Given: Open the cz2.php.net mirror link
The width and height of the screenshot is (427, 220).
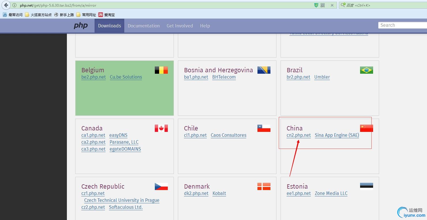Looking at the screenshot, I should [x=93, y=207].
